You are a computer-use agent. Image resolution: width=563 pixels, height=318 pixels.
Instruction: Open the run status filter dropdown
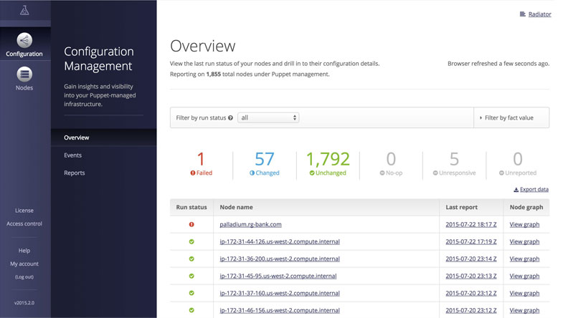pyautogui.click(x=268, y=117)
